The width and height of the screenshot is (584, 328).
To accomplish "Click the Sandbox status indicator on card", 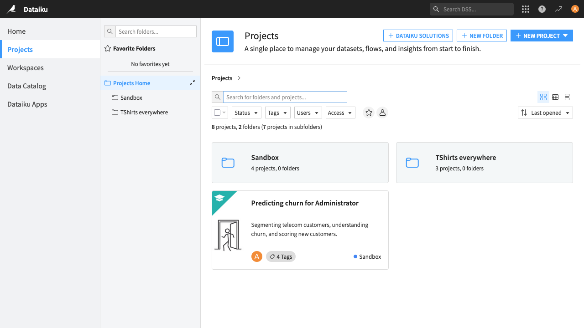I will pos(367,256).
